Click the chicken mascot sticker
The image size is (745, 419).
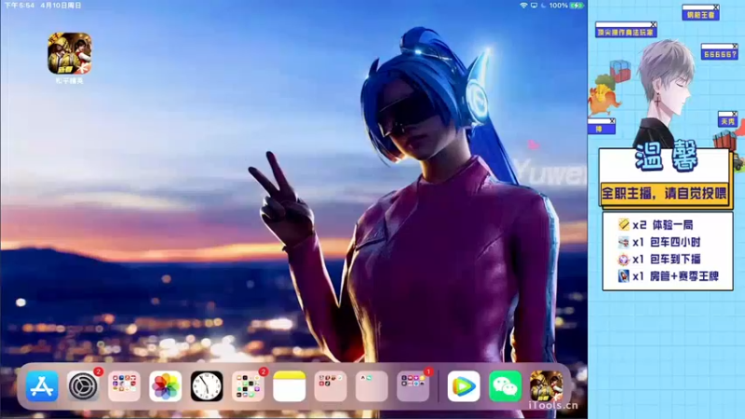coord(603,97)
